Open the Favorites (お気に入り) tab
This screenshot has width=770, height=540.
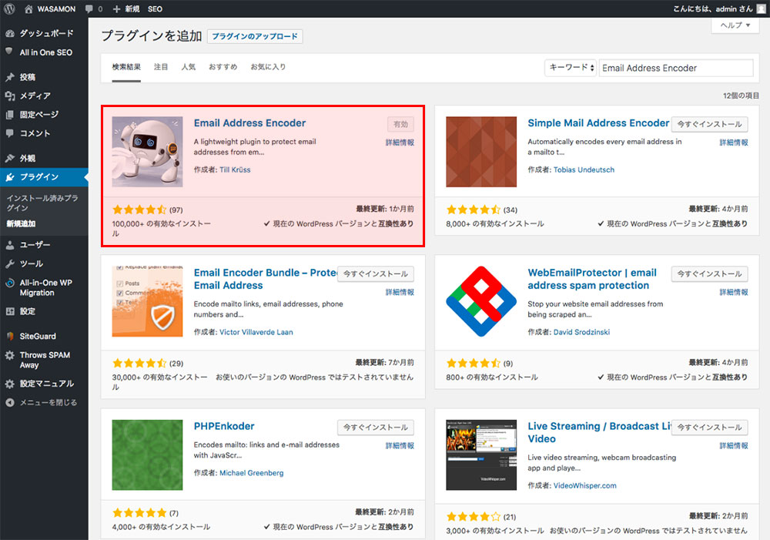(268, 67)
